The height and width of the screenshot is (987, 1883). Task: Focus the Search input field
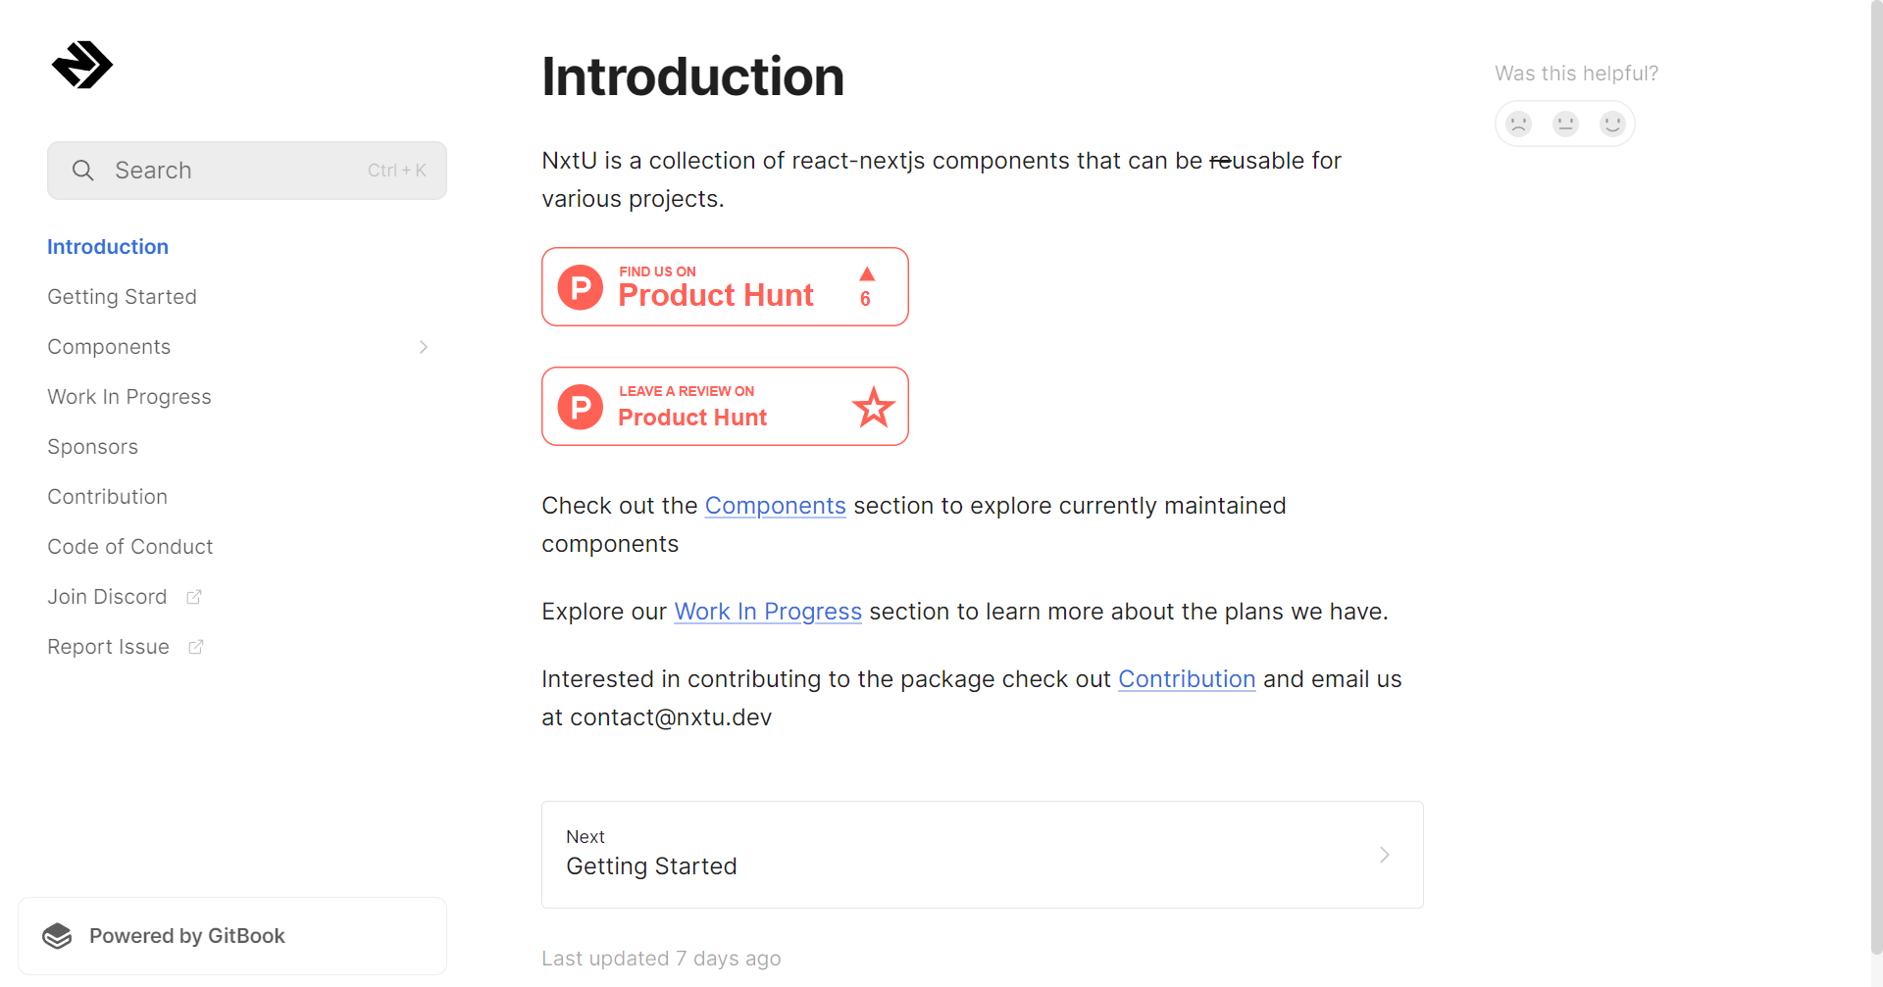pos(247,171)
